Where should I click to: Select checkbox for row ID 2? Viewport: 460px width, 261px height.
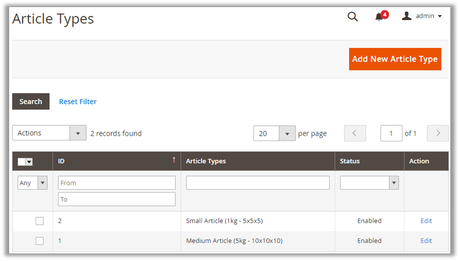[x=40, y=221]
